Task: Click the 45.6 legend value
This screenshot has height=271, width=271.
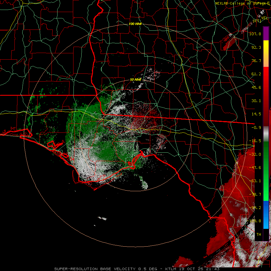Action: point(256,87)
